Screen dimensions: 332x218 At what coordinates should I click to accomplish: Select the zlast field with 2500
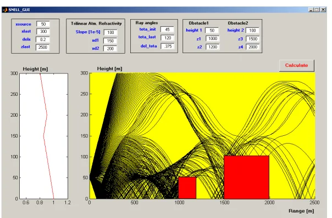pyautogui.click(x=42, y=47)
